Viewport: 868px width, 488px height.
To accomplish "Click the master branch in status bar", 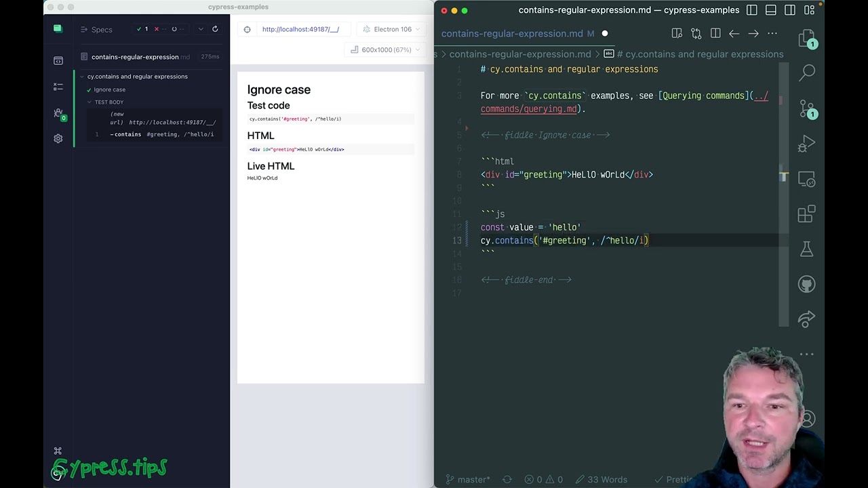I will tap(468, 479).
